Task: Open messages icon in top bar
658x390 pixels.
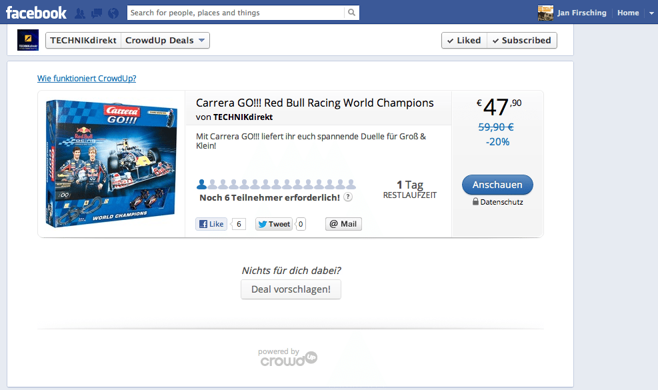Action: (97, 13)
